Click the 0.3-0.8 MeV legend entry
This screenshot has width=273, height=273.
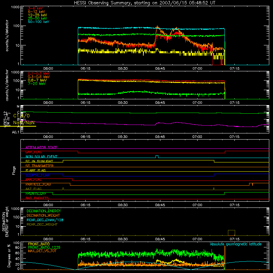click(x=39, y=77)
